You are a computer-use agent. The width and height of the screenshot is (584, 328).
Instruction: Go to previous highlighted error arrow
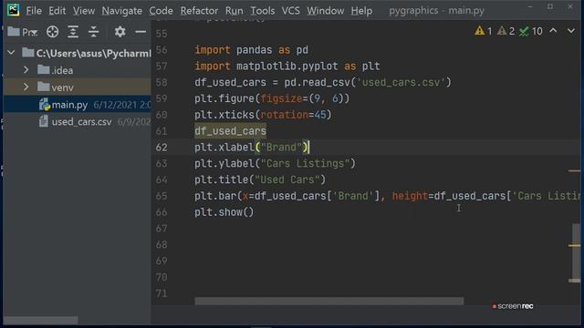click(554, 31)
